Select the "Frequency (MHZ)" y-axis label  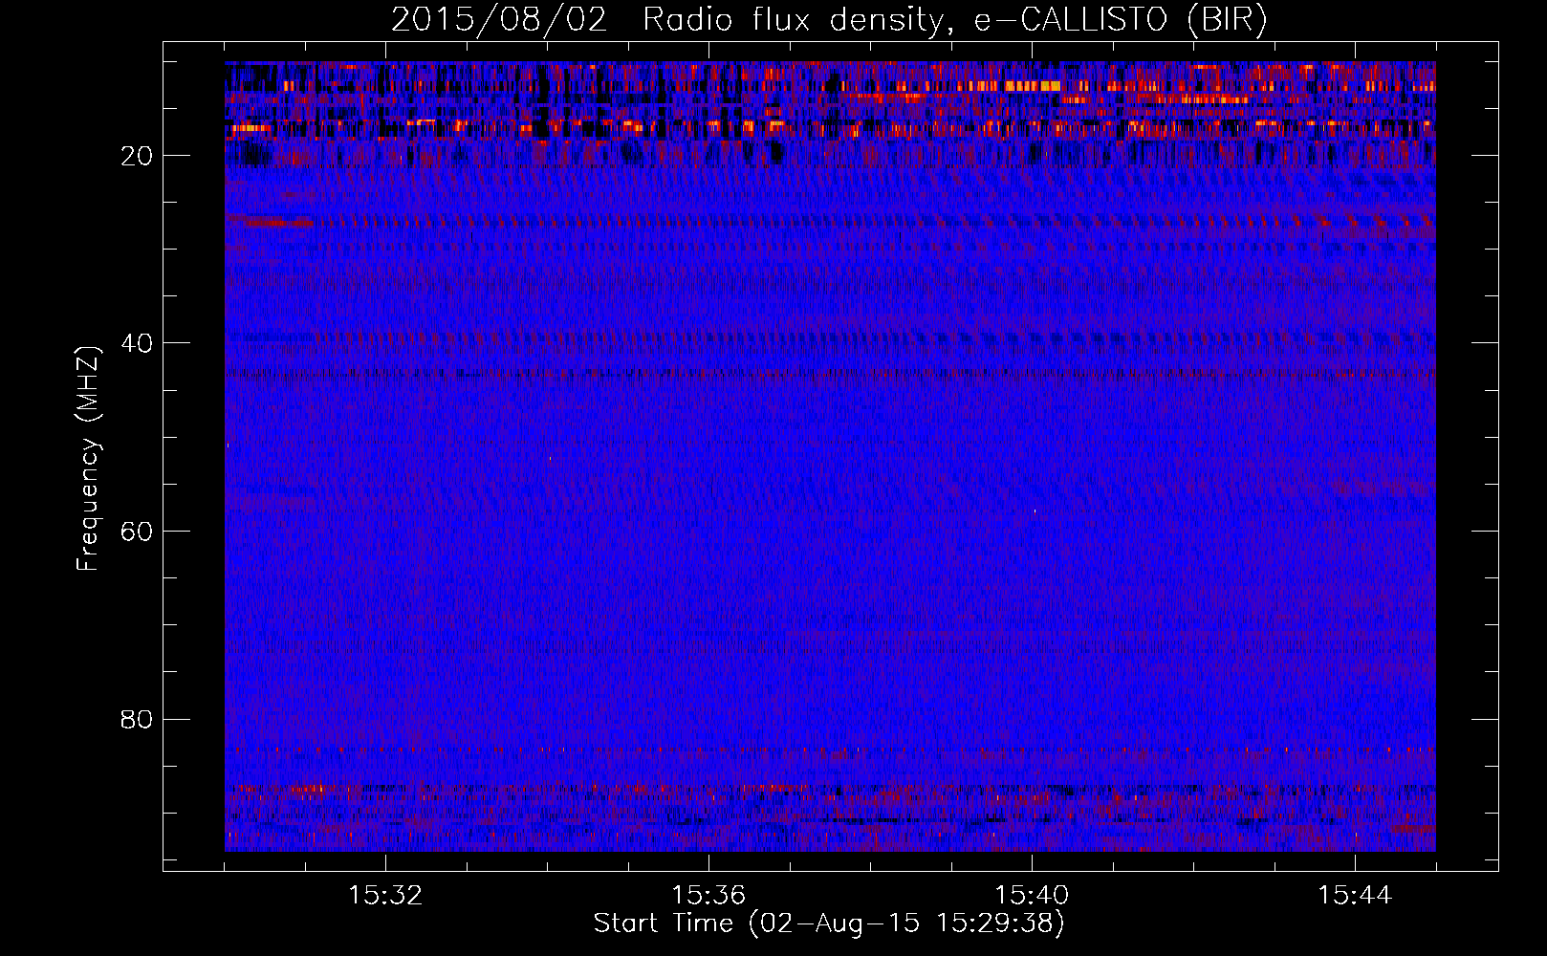coord(88,459)
